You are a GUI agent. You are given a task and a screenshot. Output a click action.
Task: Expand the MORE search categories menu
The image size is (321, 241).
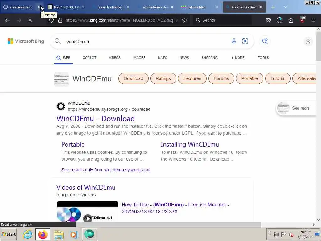coord(238,58)
